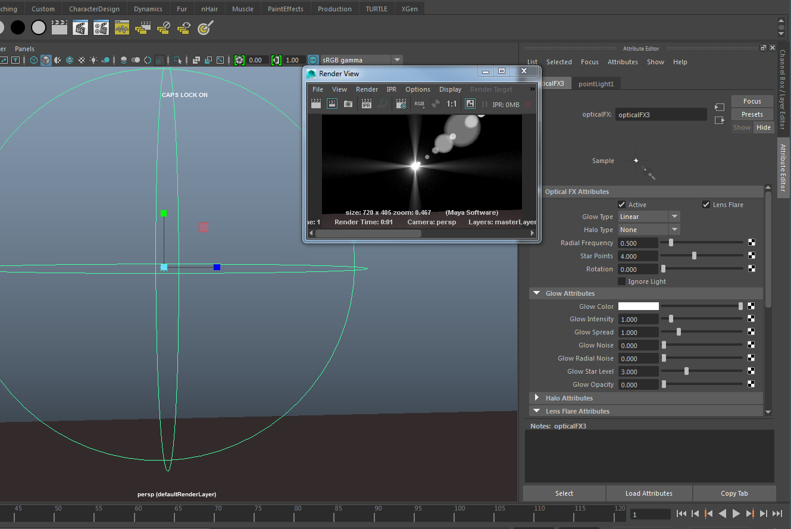Click the IPR render shelf icon
791x529 pixels.
(80, 27)
